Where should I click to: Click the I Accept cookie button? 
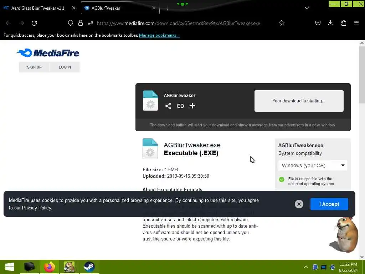click(329, 204)
